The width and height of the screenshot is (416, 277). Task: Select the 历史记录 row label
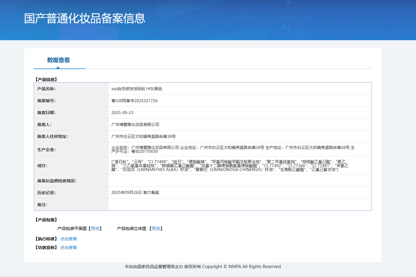(46, 193)
